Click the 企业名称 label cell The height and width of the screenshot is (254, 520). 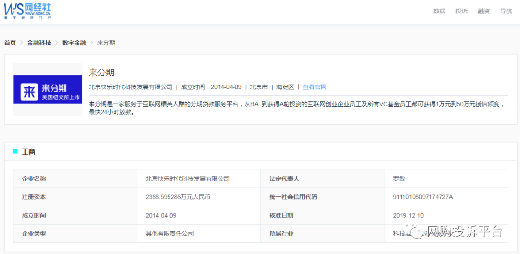coord(75,179)
